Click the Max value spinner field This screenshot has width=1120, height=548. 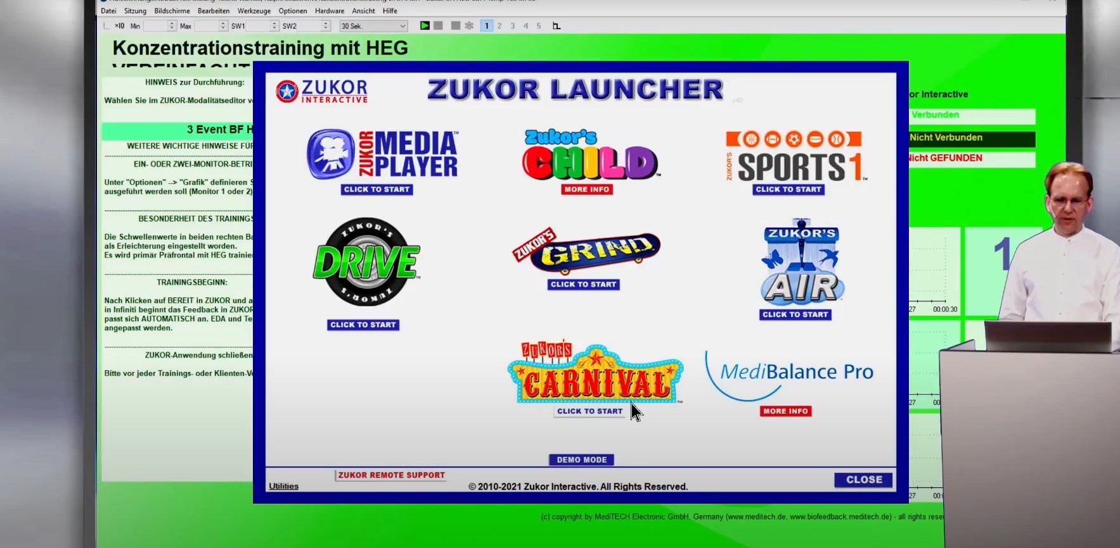(x=210, y=26)
